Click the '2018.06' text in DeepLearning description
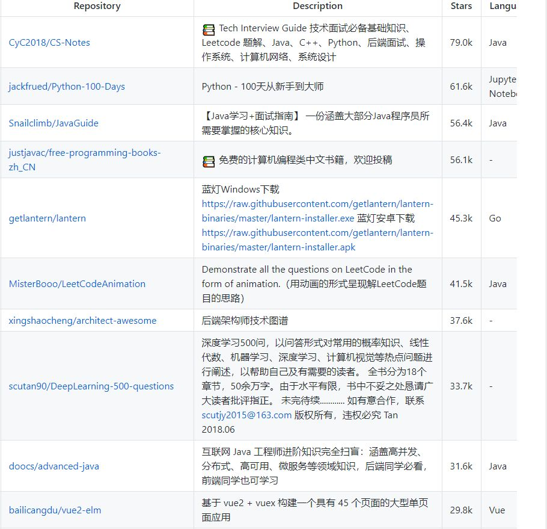 tap(218, 429)
